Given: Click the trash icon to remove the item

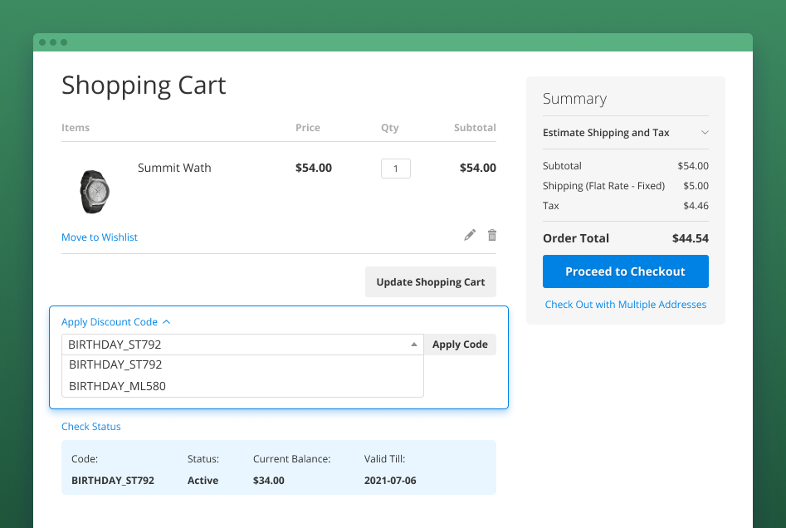Looking at the screenshot, I should click(491, 235).
